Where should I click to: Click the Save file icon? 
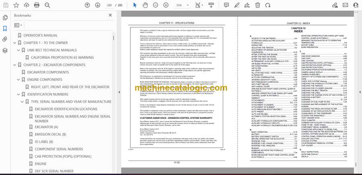[x=6, y=5]
